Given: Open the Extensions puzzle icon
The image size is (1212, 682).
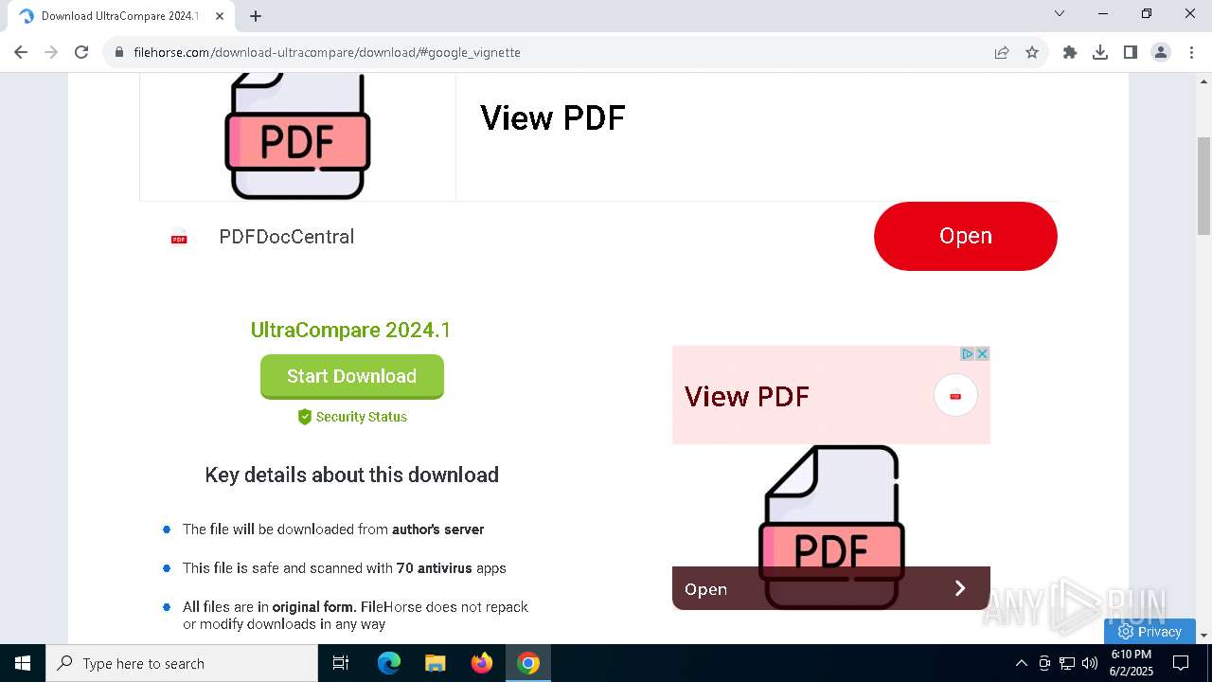Looking at the screenshot, I should 1070,52.
